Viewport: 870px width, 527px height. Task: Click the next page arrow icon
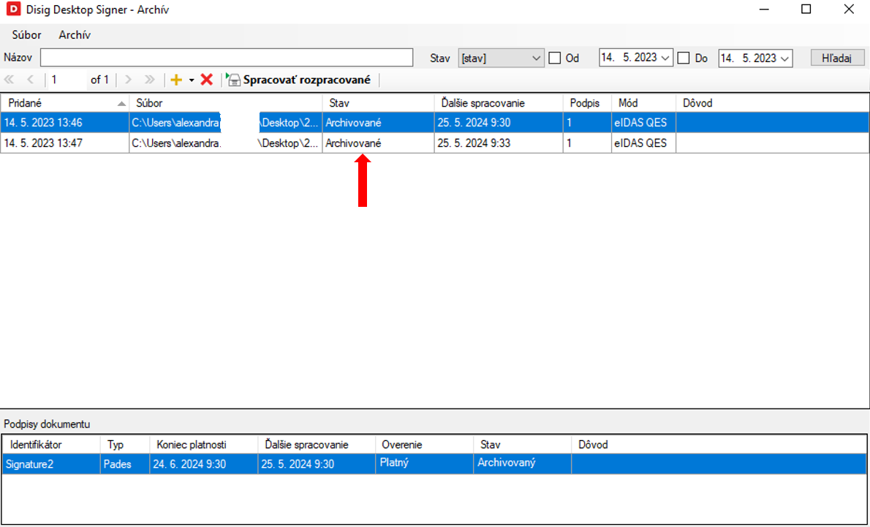pyautogui.click(x=128, y=80)
